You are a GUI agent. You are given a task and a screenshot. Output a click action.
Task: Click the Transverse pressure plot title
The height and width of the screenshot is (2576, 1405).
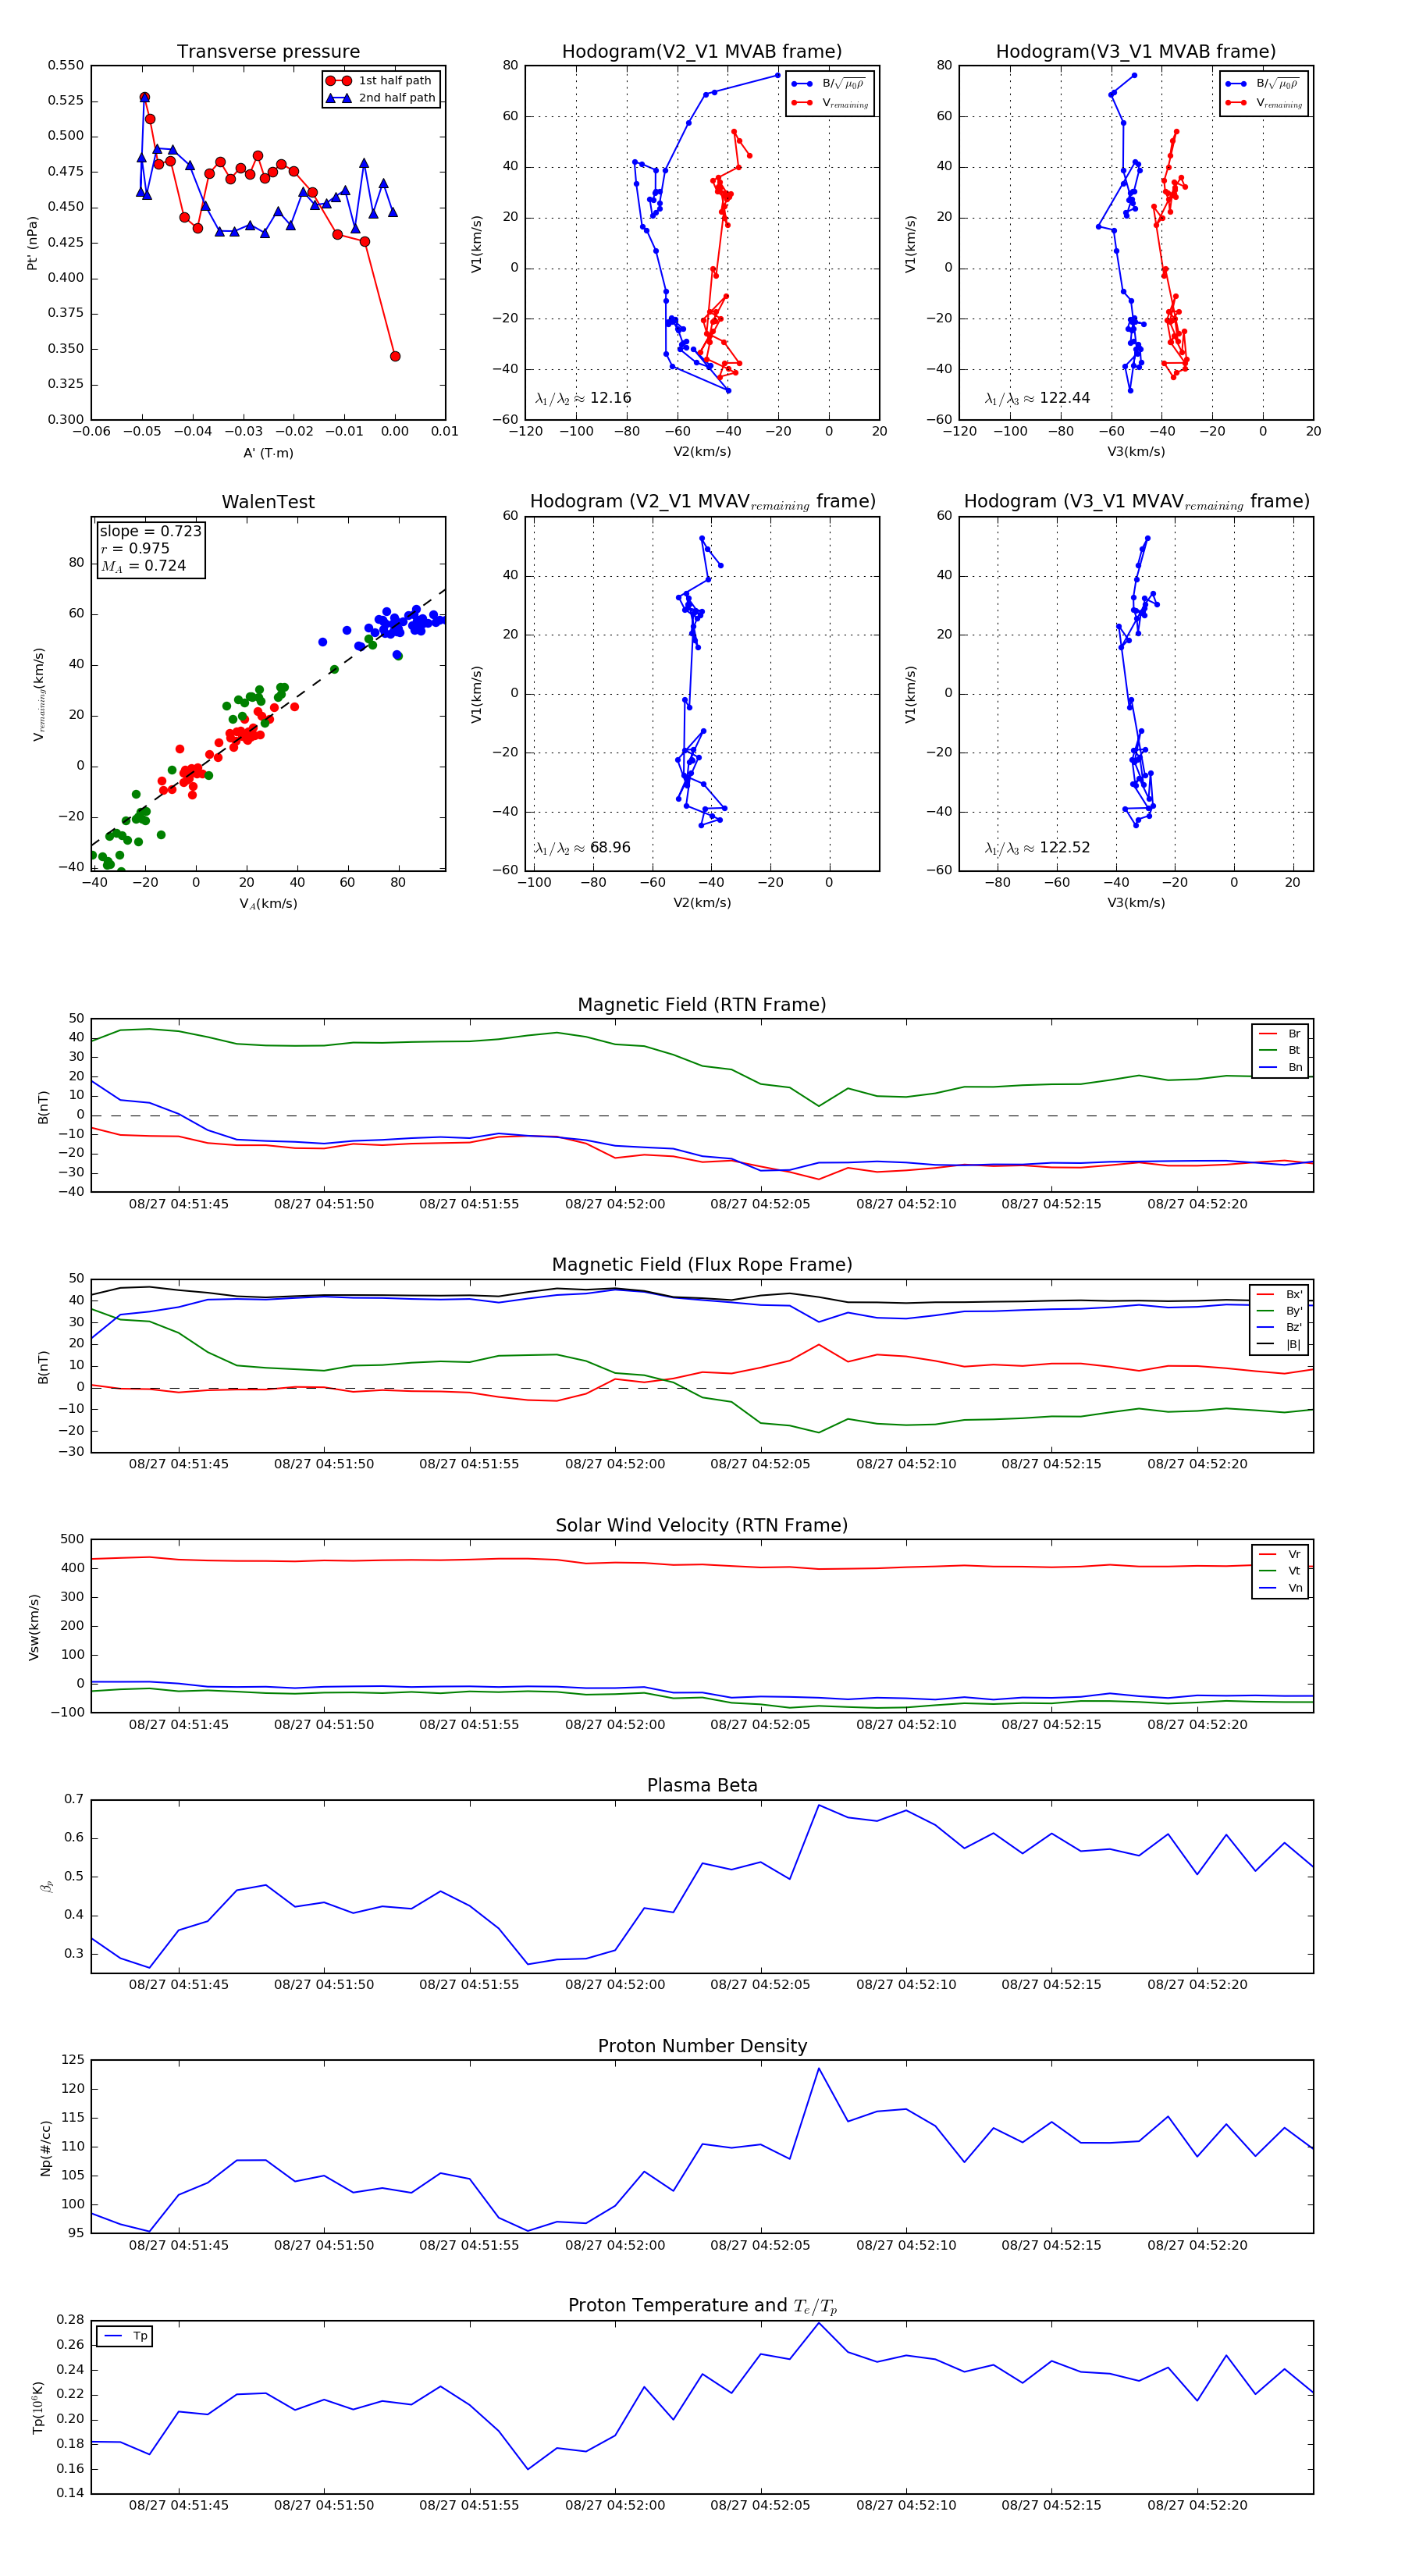pos(268,52)
